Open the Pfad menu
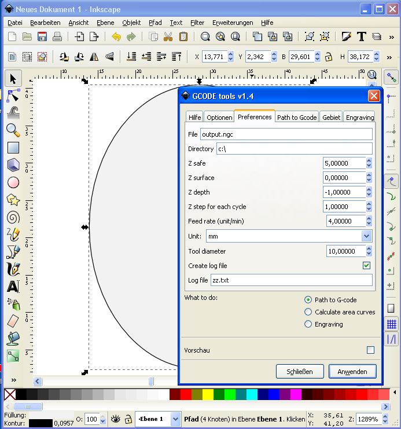This screenshot has width=401, height=429. pos(155,23)
